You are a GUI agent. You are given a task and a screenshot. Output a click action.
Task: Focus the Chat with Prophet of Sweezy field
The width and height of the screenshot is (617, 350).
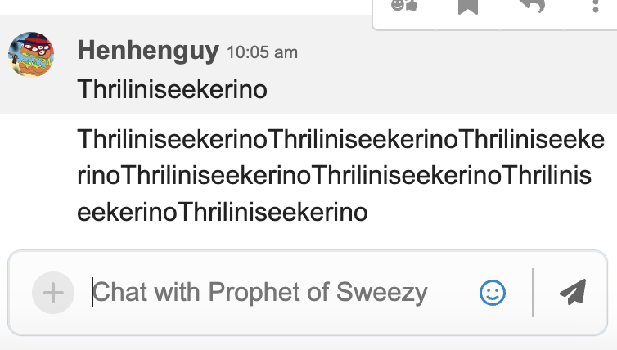pyautogui.click(x=278, y=292)
